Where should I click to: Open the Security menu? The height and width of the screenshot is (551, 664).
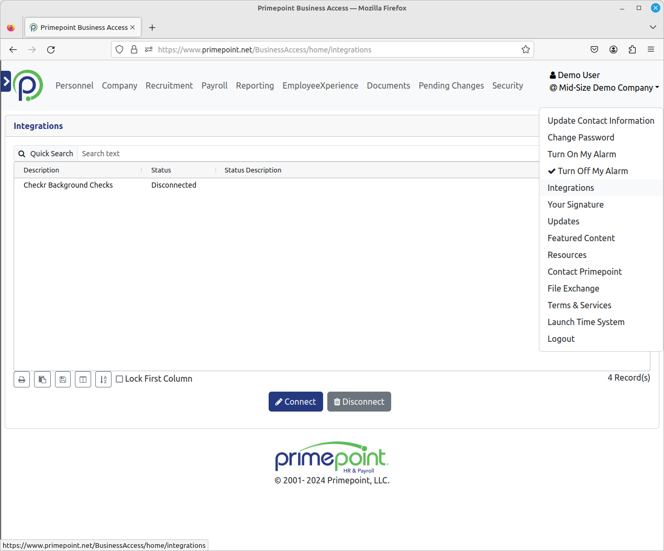coord(507,85)
